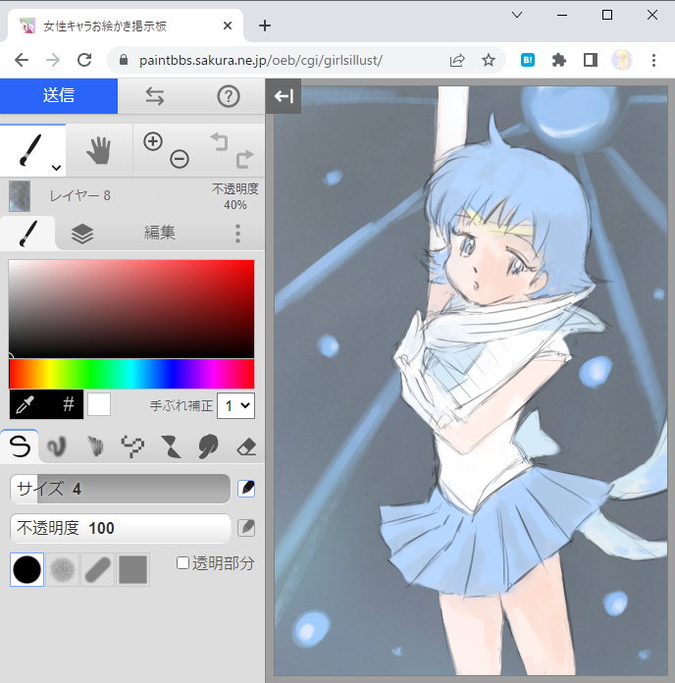Collapse the side panel with arrow button
Viewport: 675px width, 683px height.
[x=284, y=96]
